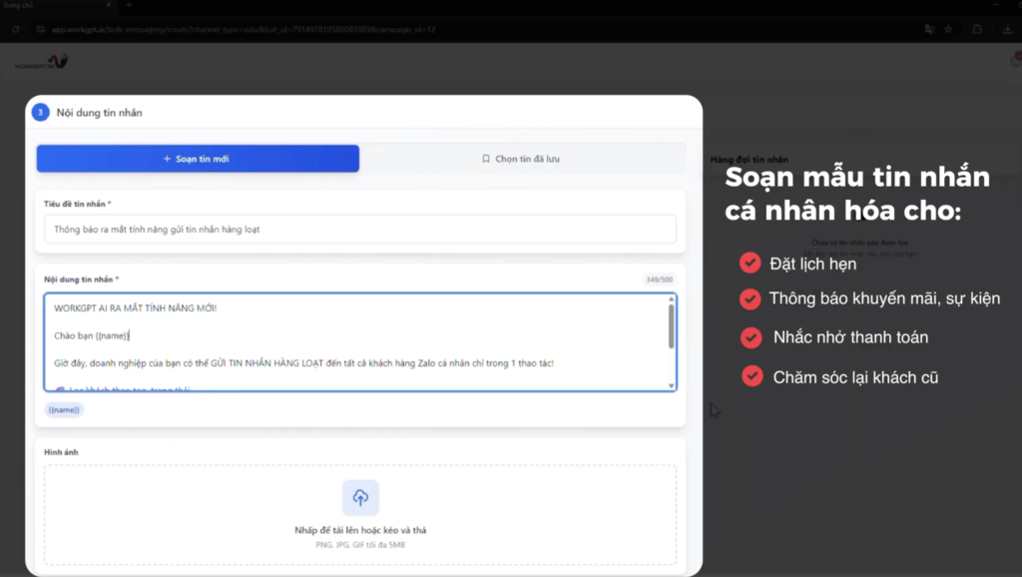The width and height of the screenshot is (1022, 577).
Task: Click inside the Tiêu đề tin nhắn field
Action: [359, 229]
